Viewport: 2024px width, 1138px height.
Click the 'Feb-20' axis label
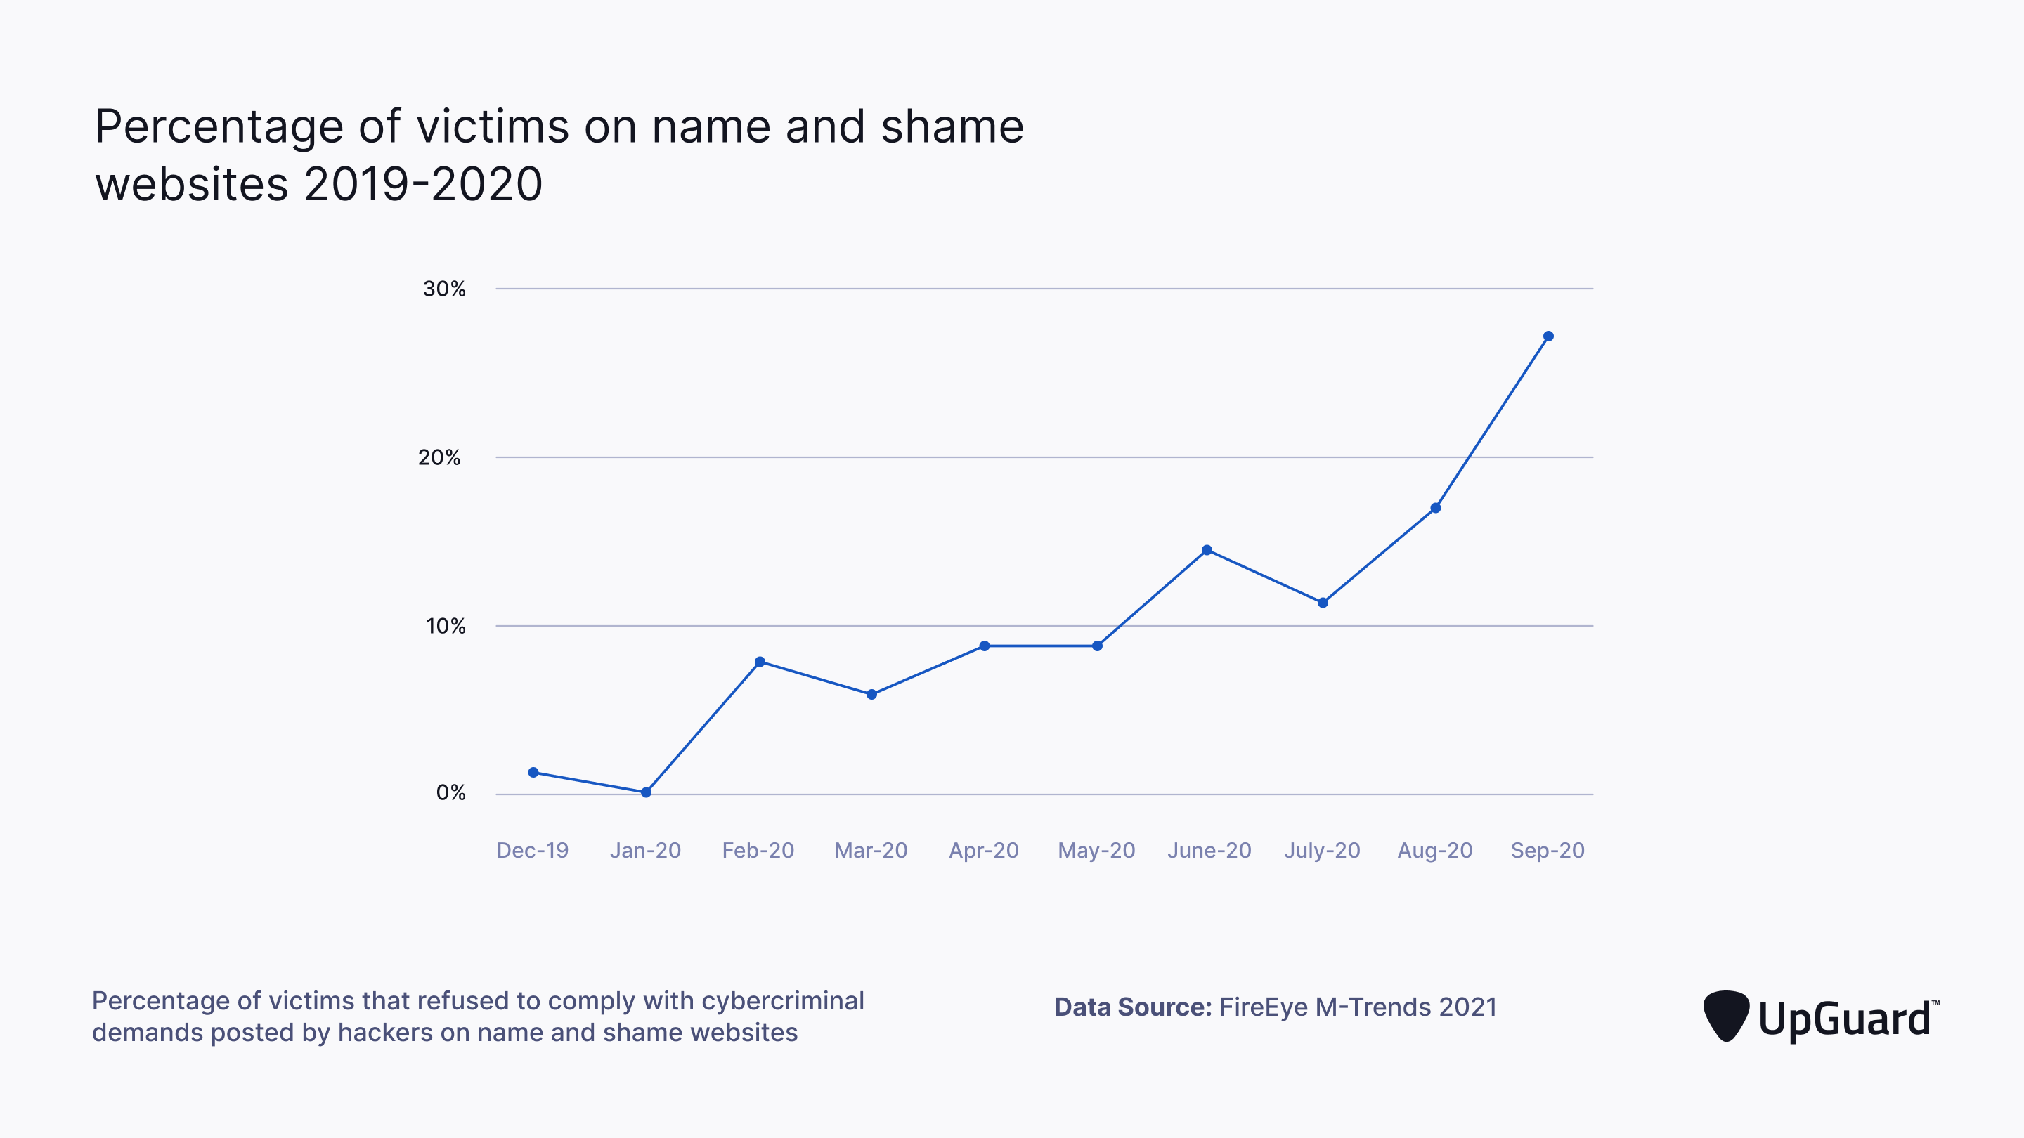coord(758,851)
